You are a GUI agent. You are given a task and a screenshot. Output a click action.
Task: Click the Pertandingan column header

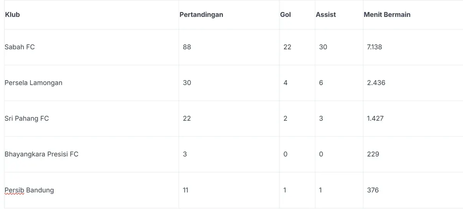(201, 15)
